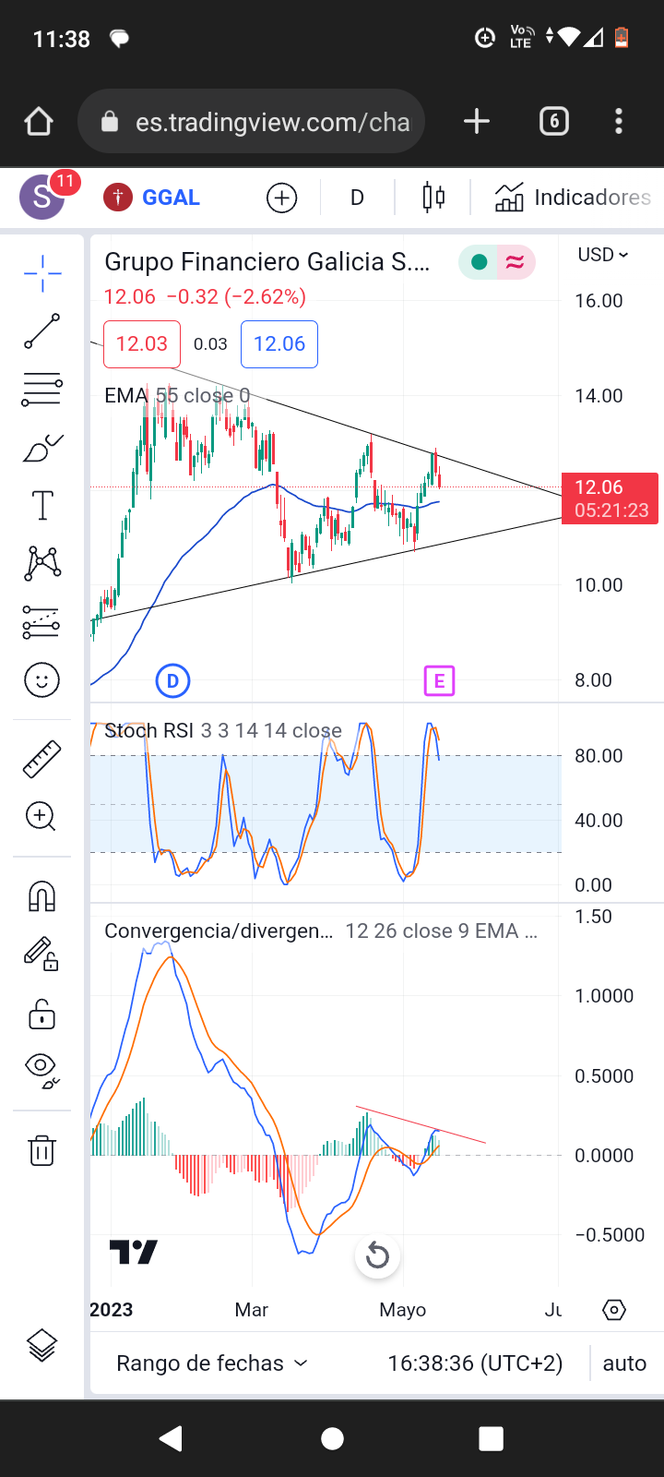Activate the zoom in tool

click(x=41, y=816)
